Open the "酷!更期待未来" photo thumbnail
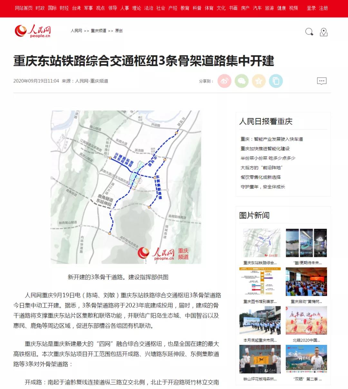 (x=306, y=243)
